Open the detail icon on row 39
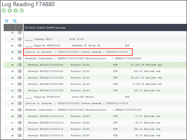Screen dimensions: 187x140 click(20, 135)
